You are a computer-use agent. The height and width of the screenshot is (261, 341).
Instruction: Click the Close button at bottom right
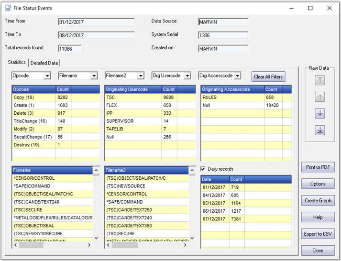(x=318, y=250)
